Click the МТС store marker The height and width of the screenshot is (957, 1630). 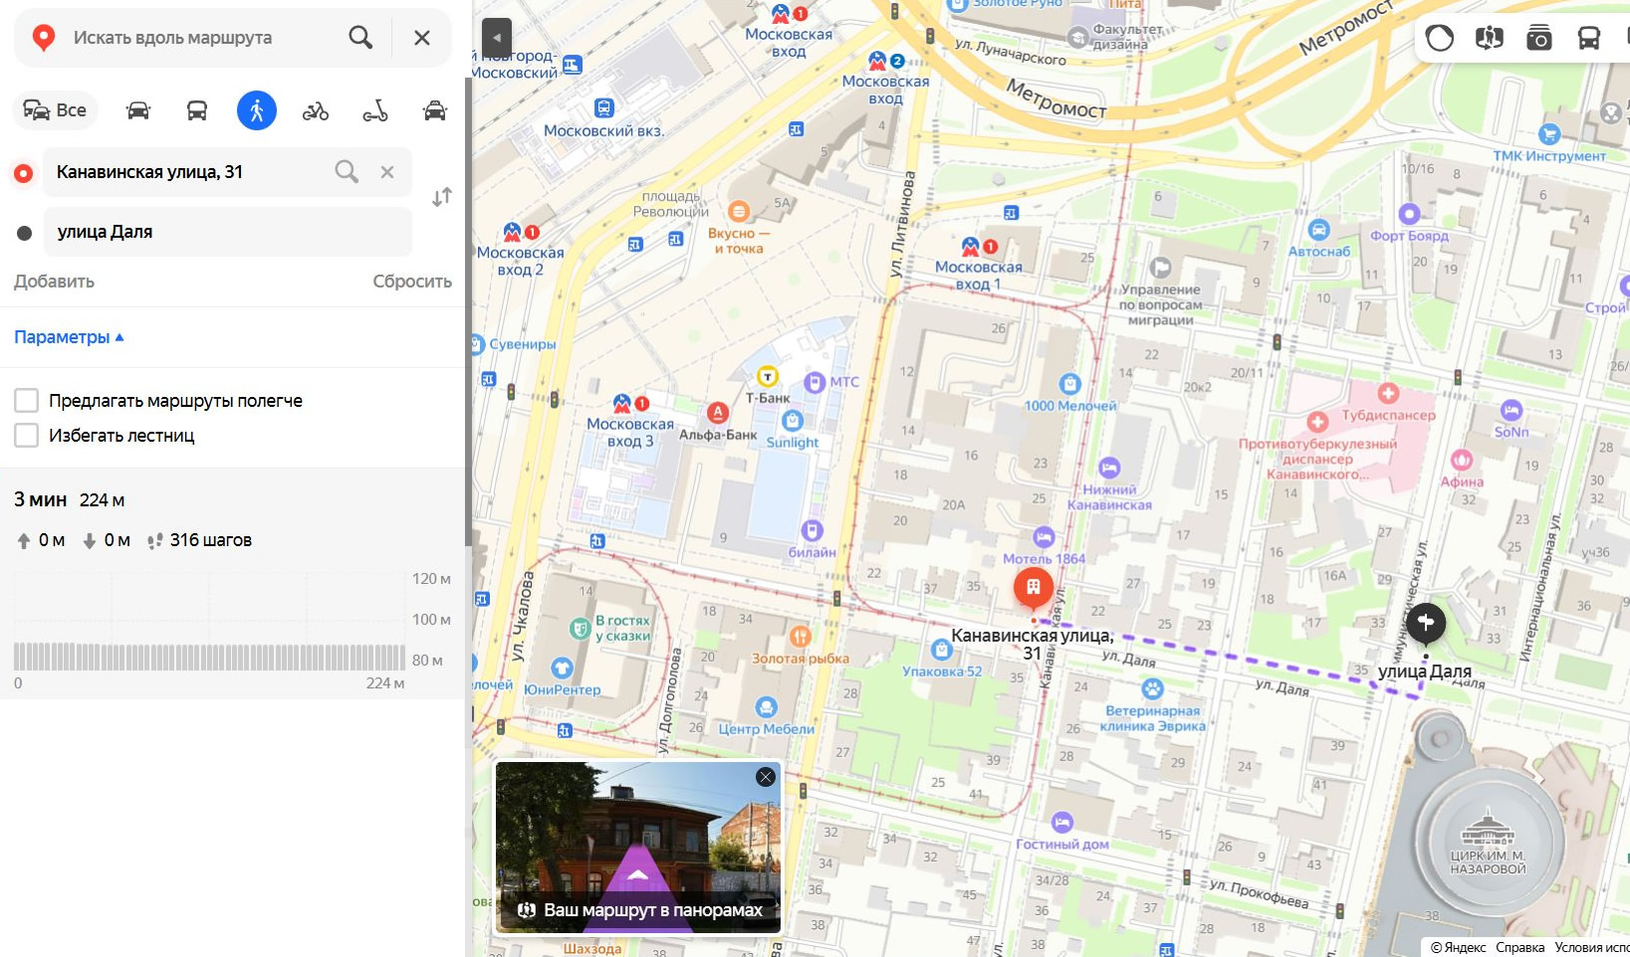click(x=815, y=382)
